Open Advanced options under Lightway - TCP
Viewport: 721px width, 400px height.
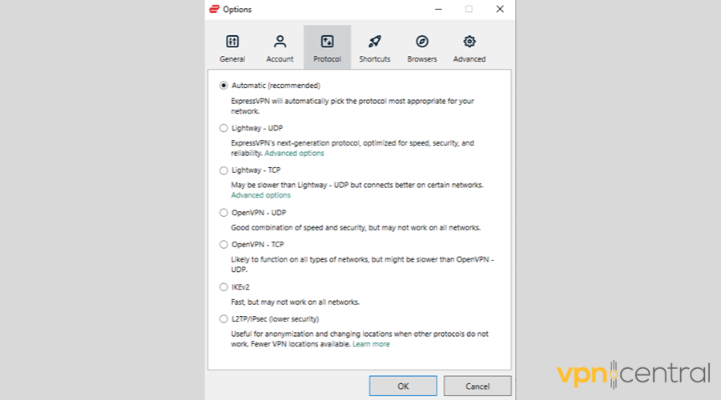coord(260,195)
